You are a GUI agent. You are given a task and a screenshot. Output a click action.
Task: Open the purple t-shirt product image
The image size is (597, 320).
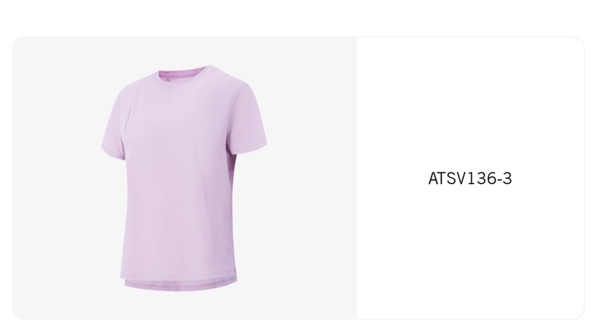click(x=184, y=178)
